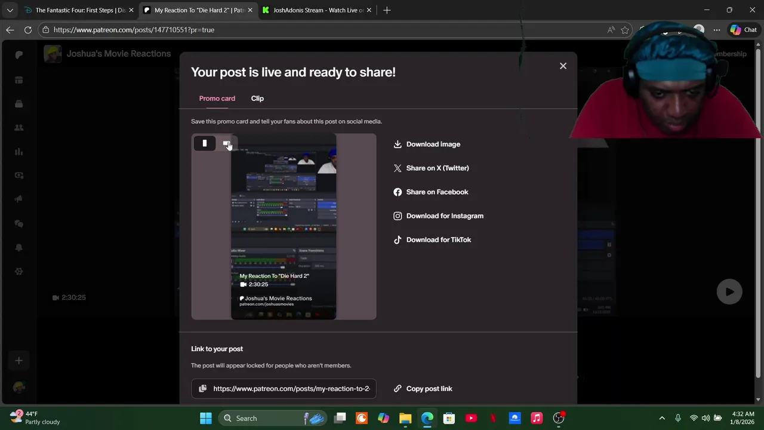Select portrait promo card orientation
The image size is (764, 430).
204,143
